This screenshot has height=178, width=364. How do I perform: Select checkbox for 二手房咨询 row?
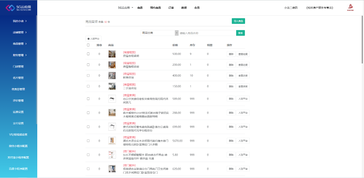click(x=88, y=86)
